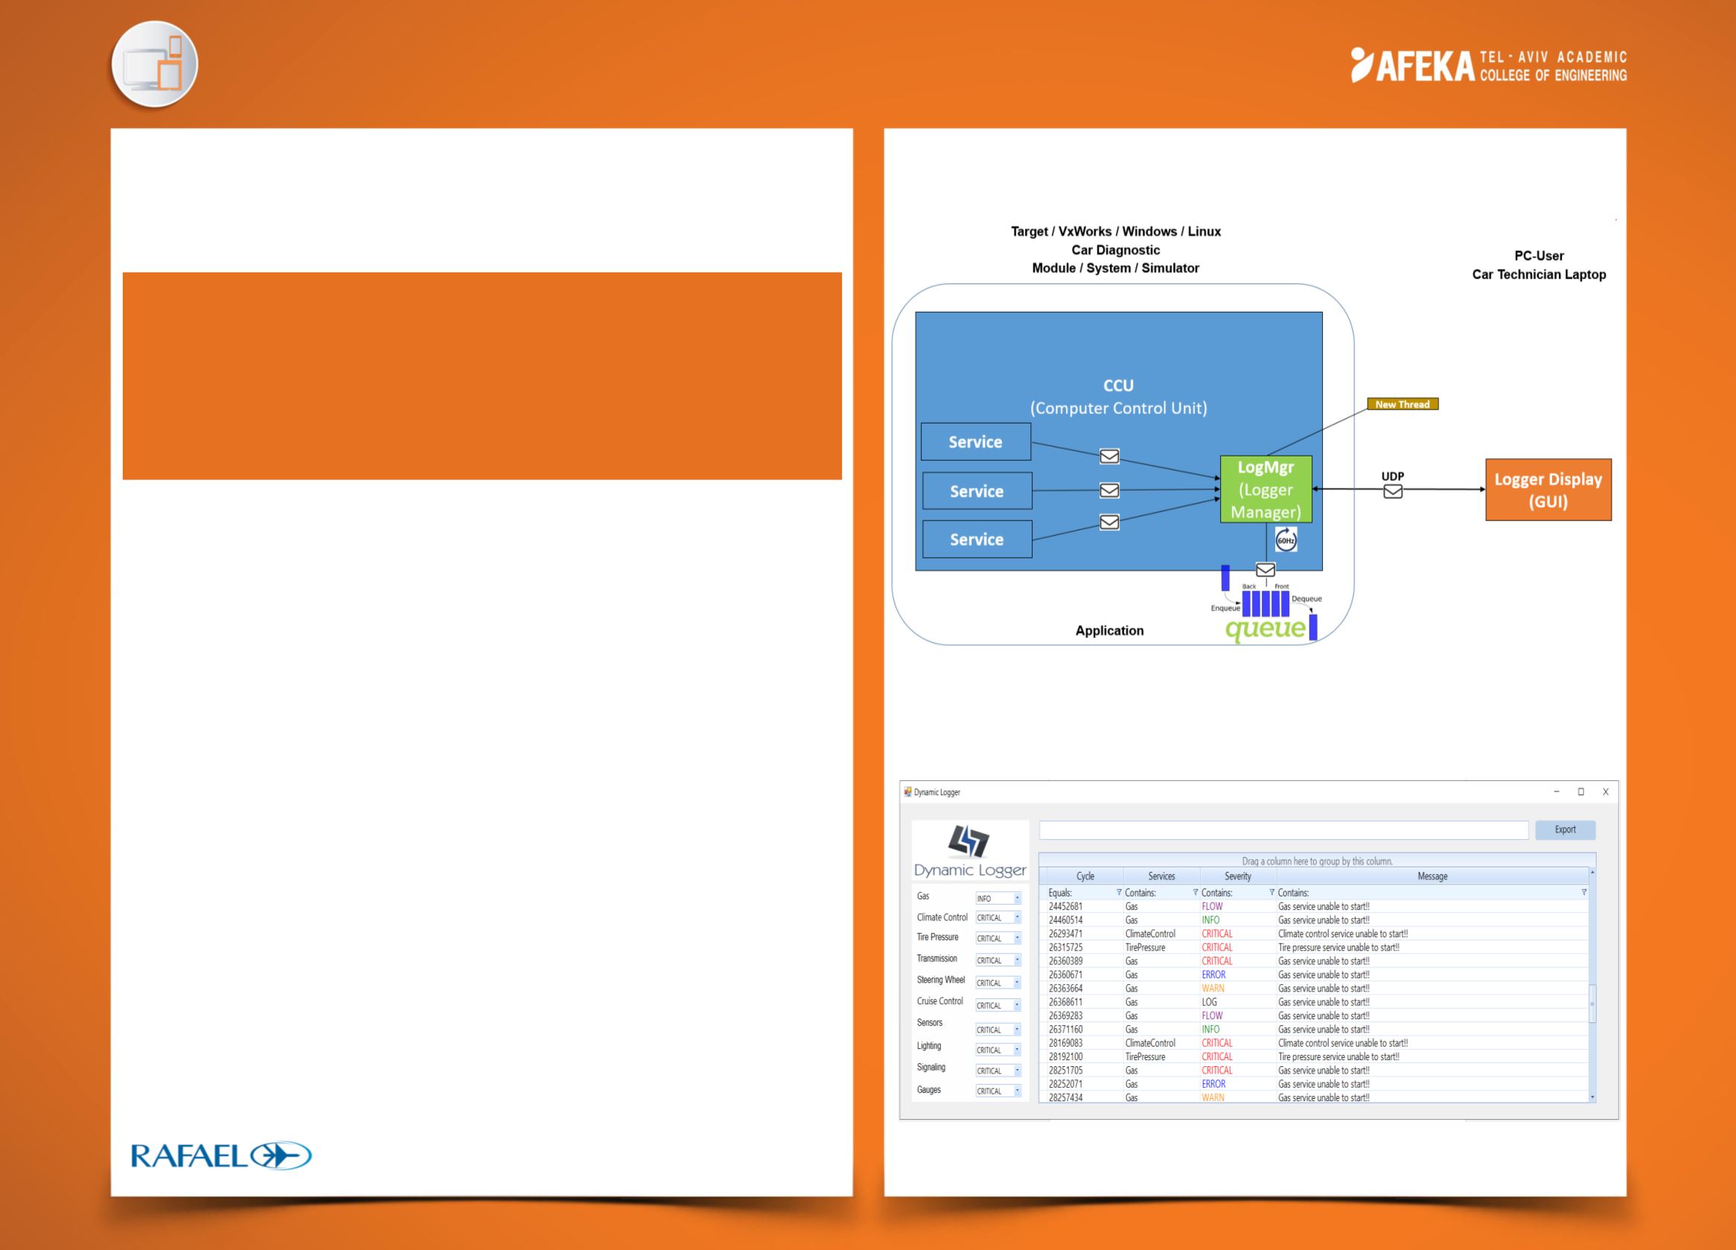
Task: Click the Message column header
Action: pyautogui.click(x=1432, y=876)
